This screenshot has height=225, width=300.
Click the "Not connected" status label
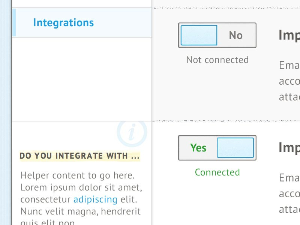coord(217,60)
